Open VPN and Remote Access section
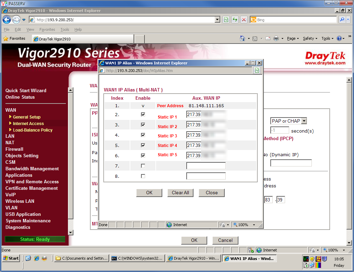354x272 pixels. (x=32, y=182)
